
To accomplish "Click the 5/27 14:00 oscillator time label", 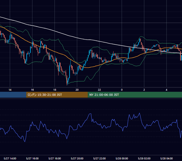I will pyautogui.click(x=10, y=158).
